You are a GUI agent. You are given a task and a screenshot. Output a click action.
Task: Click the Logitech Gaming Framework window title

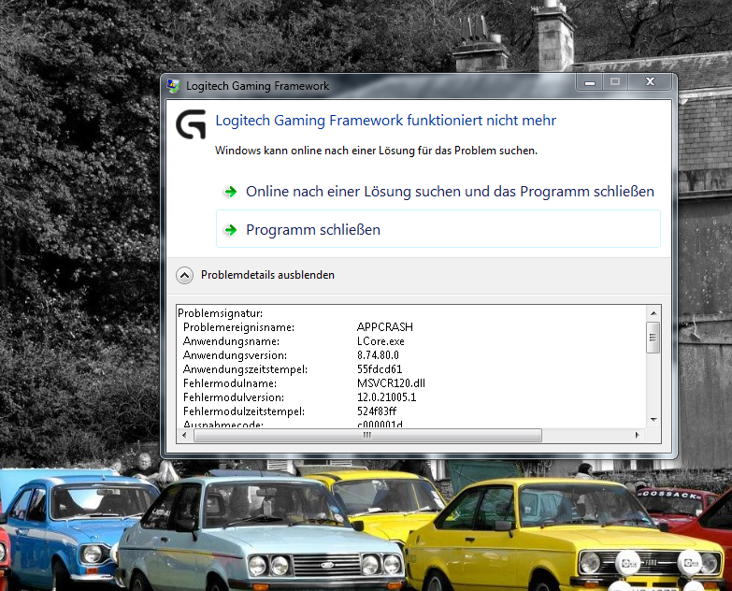coord(258,86)
